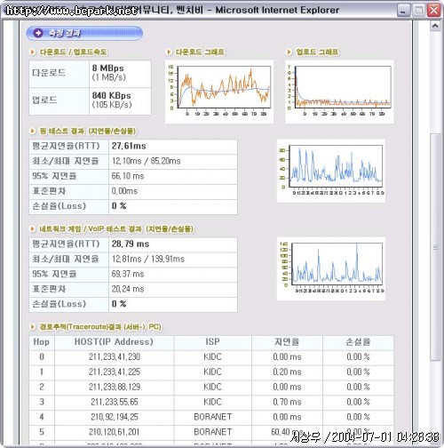
Task: Minimize the Internet Explorer window
Action: point(403,11)
